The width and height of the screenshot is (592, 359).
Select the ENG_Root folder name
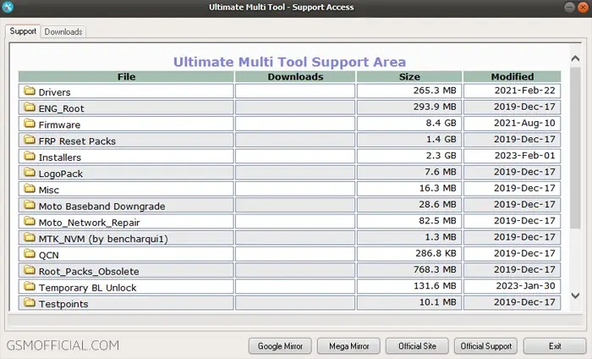[61, 108]
